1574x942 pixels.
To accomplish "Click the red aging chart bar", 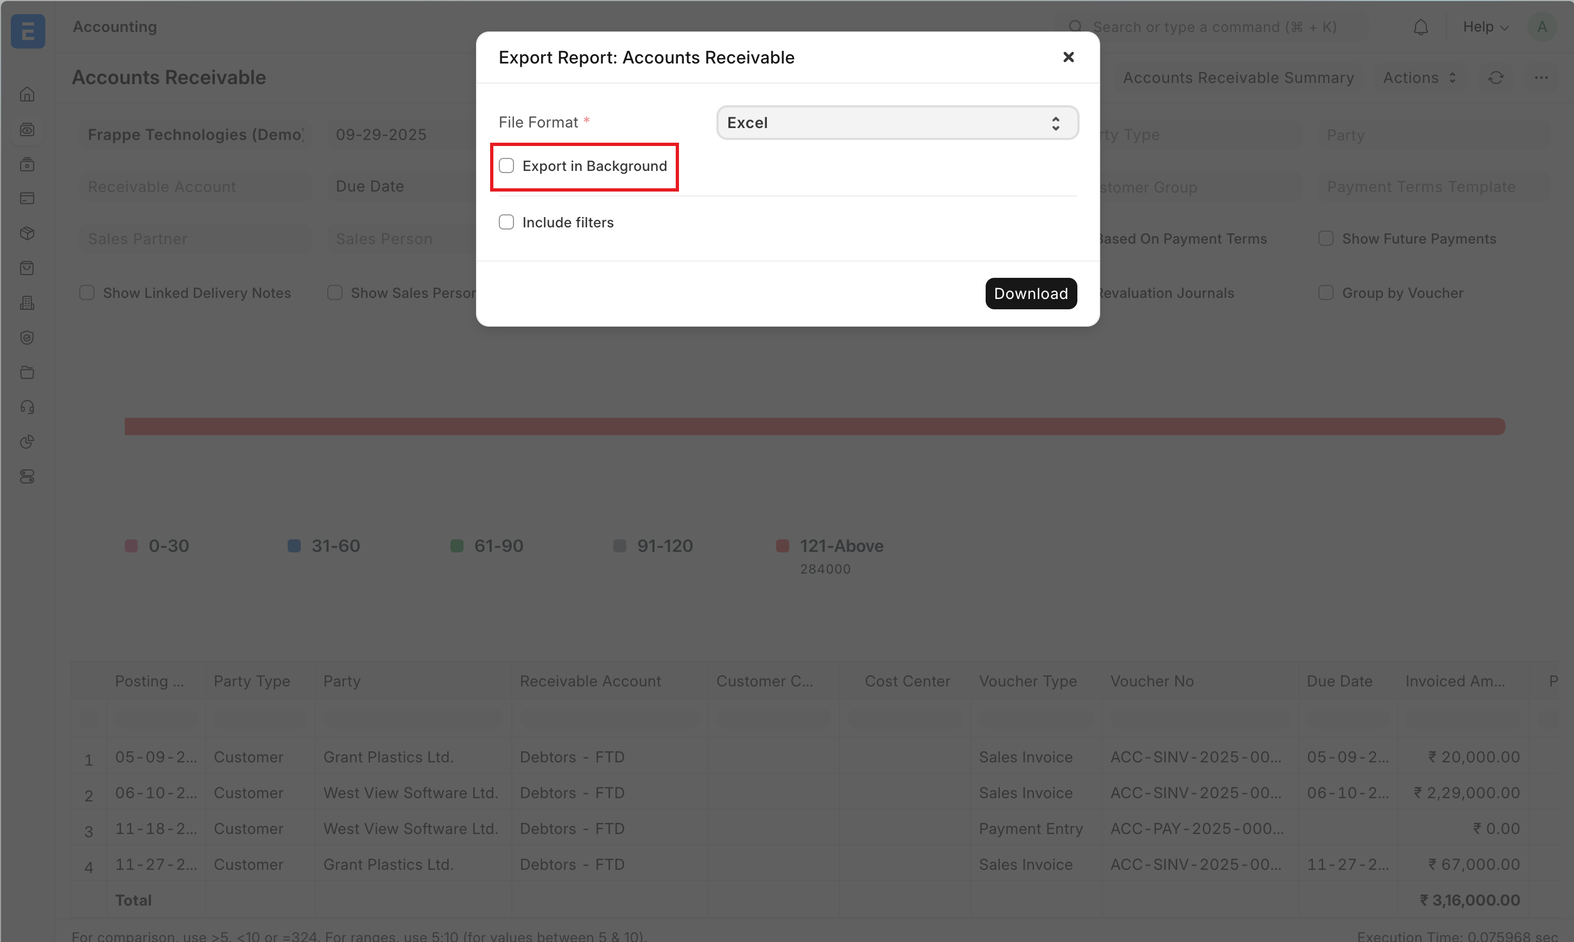I will 814,426.
